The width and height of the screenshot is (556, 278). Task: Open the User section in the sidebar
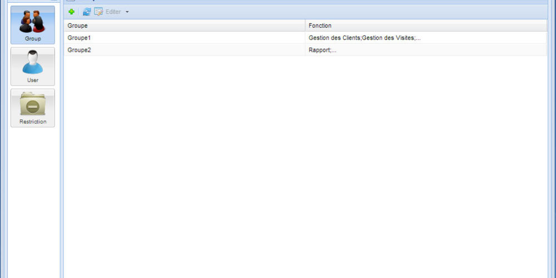pyautogui.click(x=33, y=66)
